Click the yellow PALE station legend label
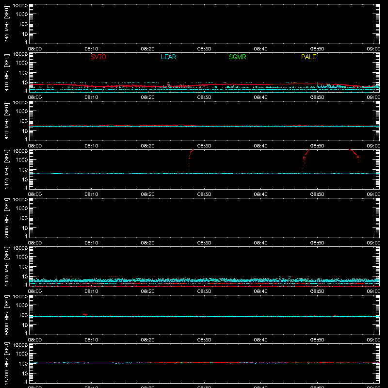388x388 pixels. [308, 57]
